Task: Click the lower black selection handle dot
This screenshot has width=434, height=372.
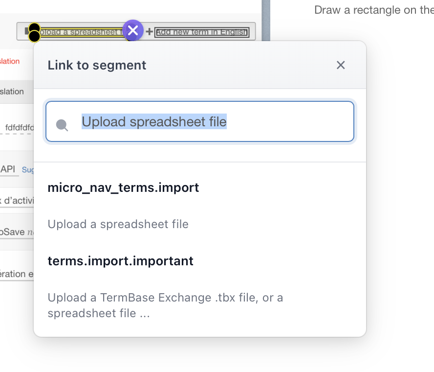Action: click(x=34, y=37)
